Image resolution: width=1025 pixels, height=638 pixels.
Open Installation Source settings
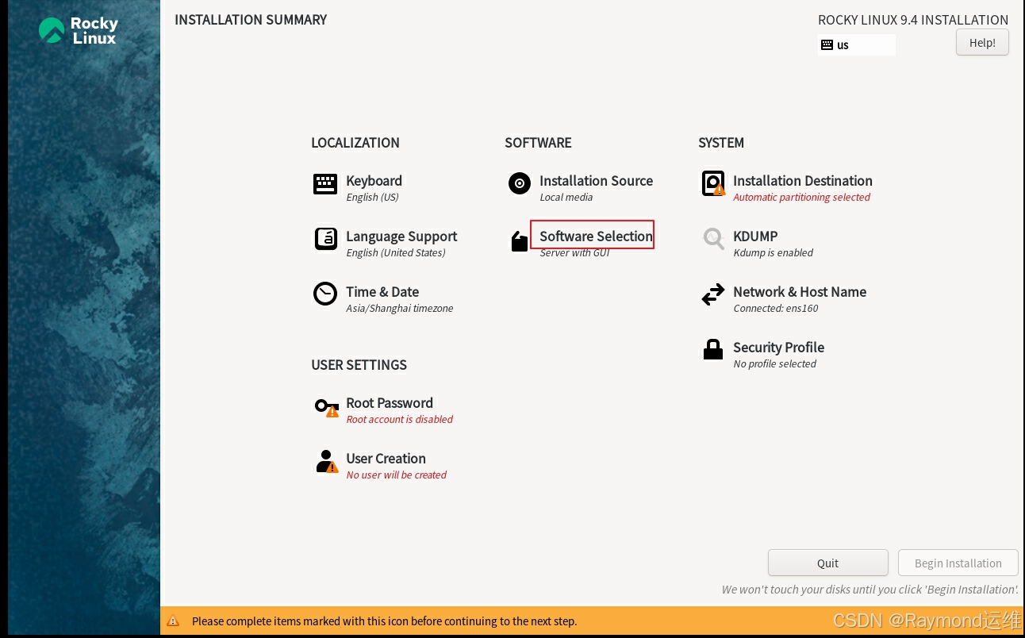click(596, 181)
